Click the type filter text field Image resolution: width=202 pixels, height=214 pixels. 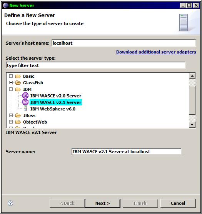pos(95,65)
